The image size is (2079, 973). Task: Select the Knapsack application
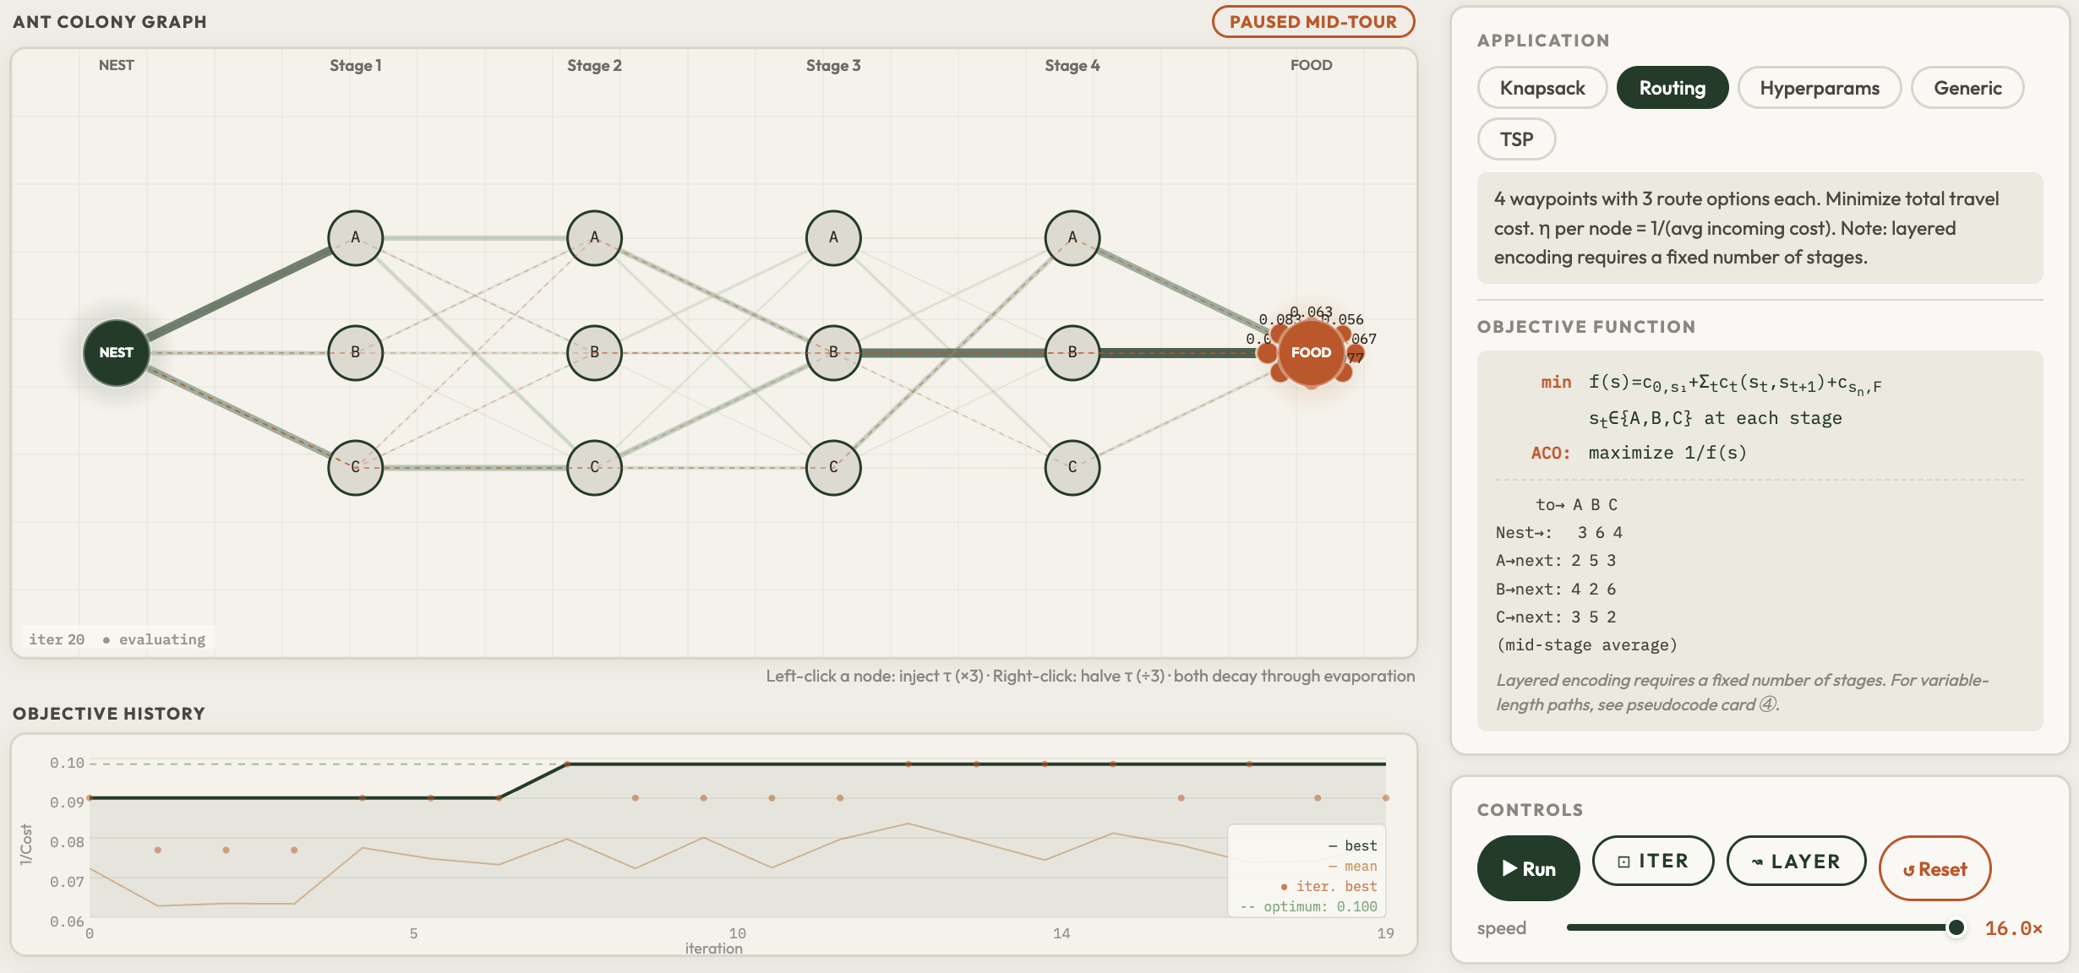pos(1542,87)
